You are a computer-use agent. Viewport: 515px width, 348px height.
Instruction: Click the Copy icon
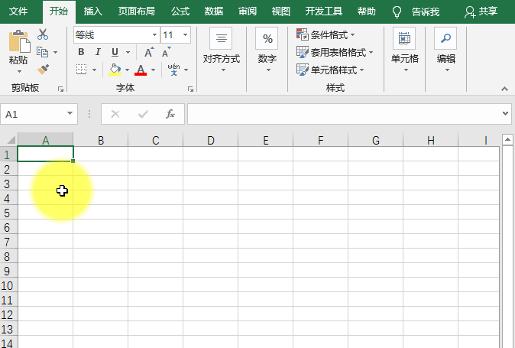42,52
